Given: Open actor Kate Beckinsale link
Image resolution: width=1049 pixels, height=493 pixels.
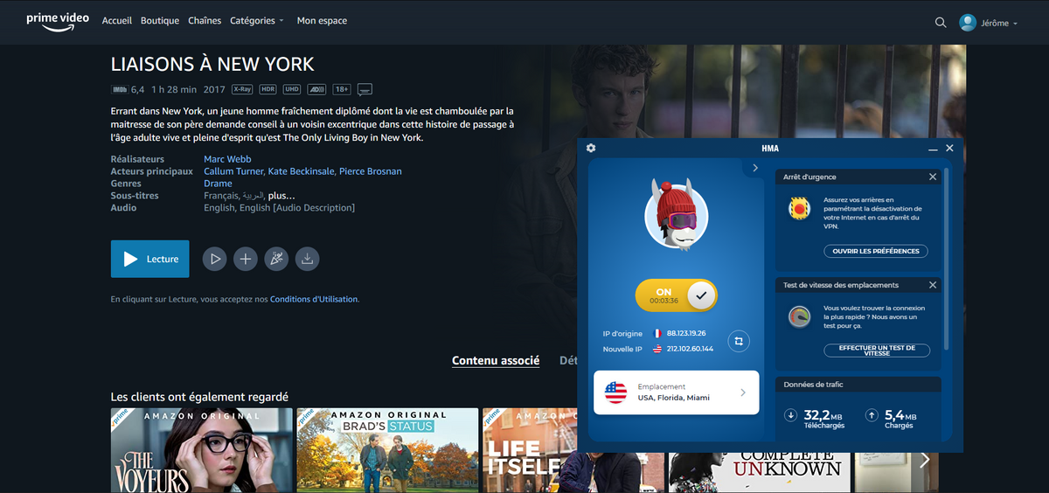Looking at the screenshot, I should tap(301, 171).
